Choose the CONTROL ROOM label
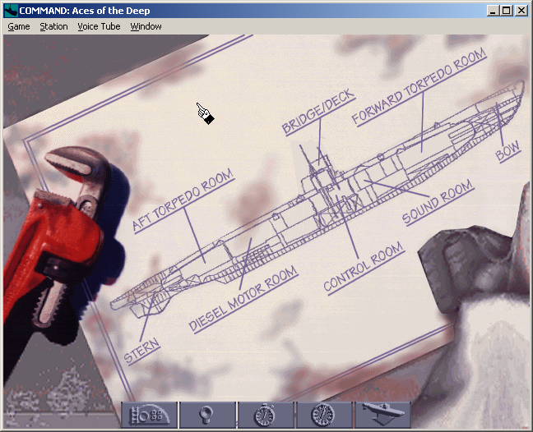This screenshot has height=432, width=533. click(364, 268)
